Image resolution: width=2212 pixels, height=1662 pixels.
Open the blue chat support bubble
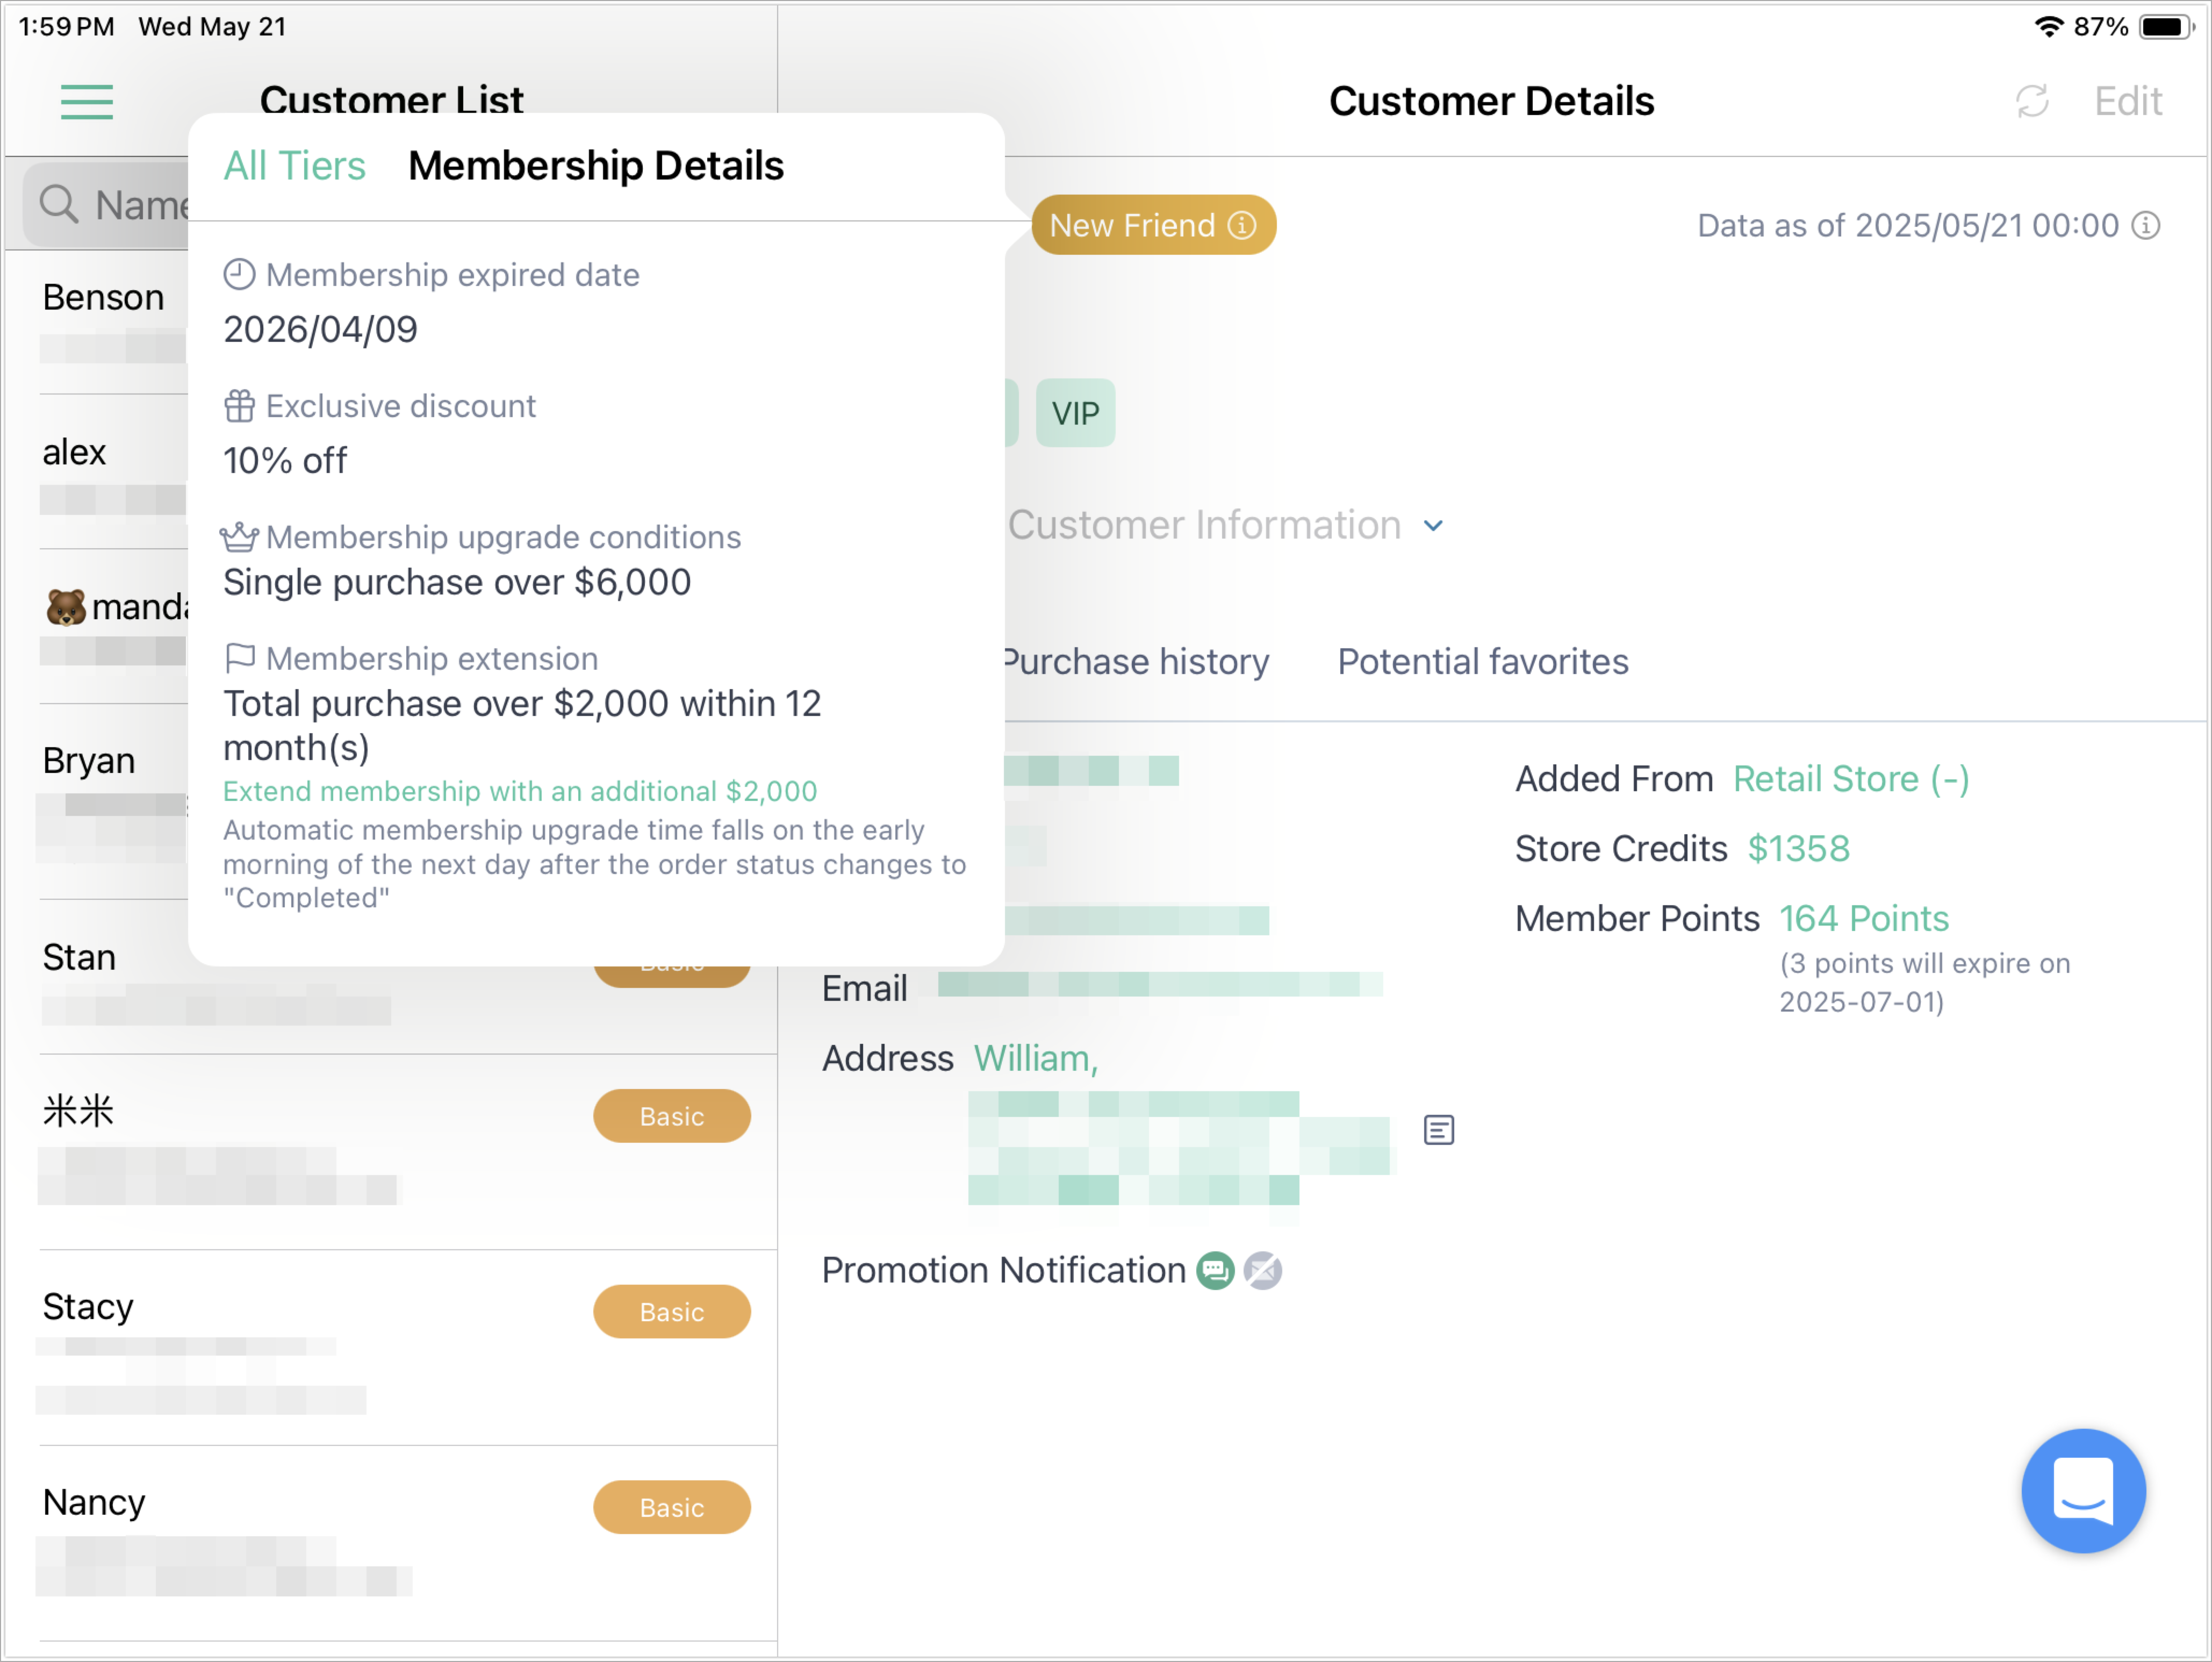click(2083, 1490)
